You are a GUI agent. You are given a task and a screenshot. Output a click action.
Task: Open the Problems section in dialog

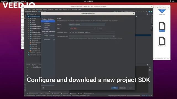point(47,40)
